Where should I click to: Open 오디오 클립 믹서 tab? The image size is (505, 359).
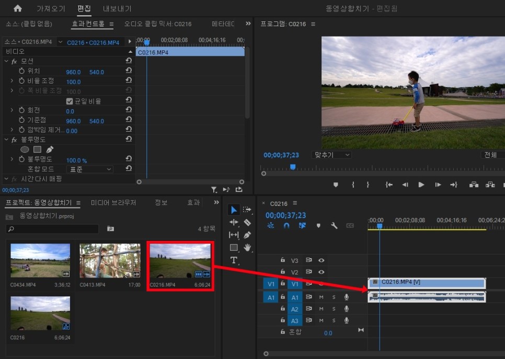(158, 24)
